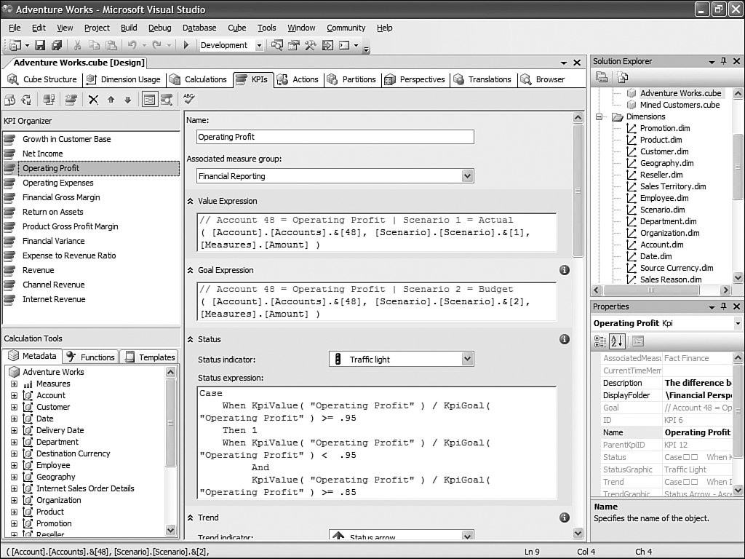Select the DisplayFolder property row
745x559 pixels.
tap(666, 395)
